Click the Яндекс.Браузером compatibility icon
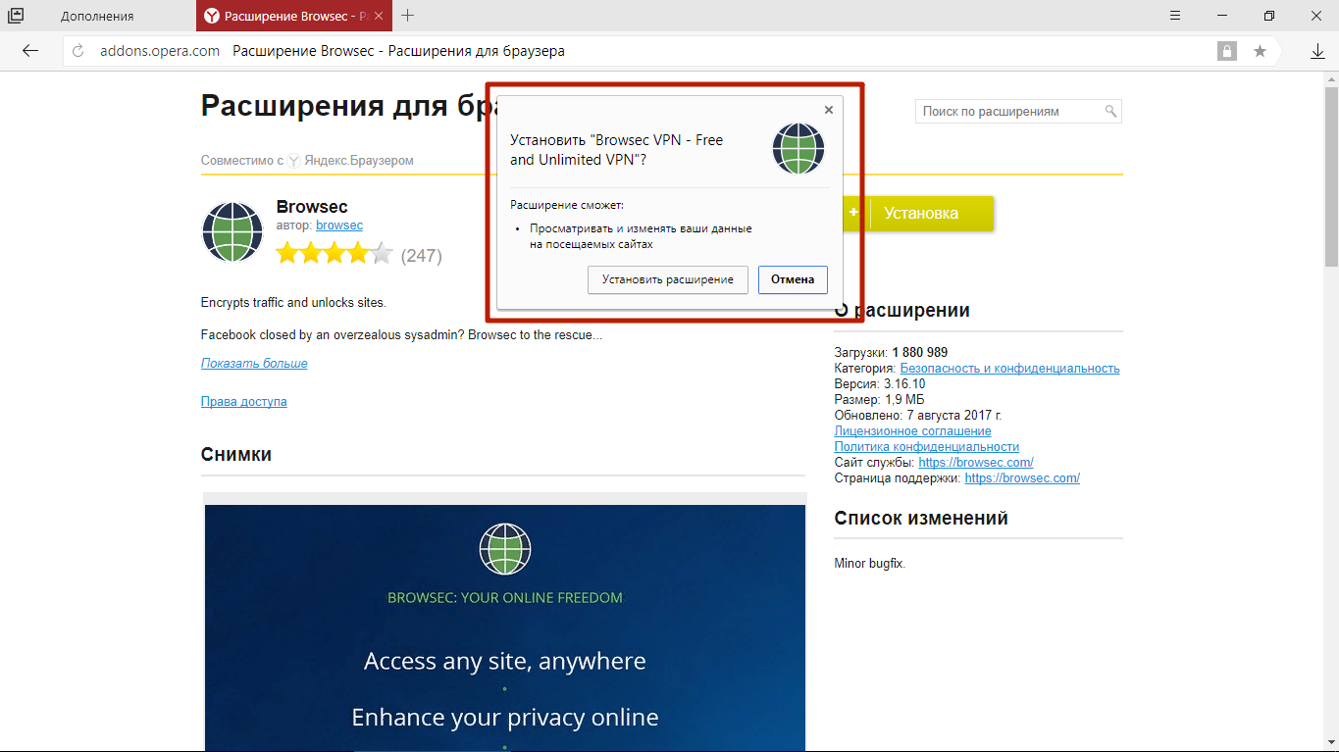The width and height of the screenshot is (1339, 752). point(293,160)
